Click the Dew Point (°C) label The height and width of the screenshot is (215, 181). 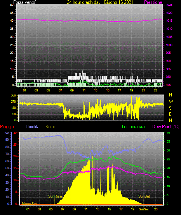point(166,127)
